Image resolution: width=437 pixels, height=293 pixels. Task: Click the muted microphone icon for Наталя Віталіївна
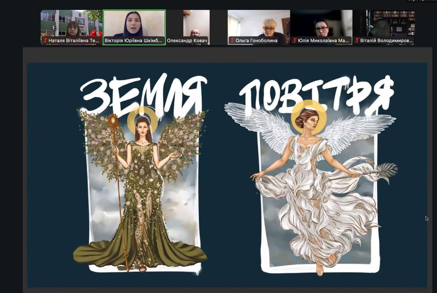pyautogui.click(x=45, y=41)
